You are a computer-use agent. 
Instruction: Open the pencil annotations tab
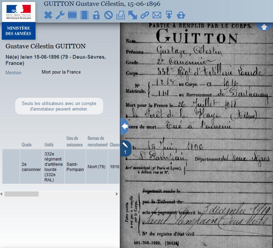(x=125, y=148)
